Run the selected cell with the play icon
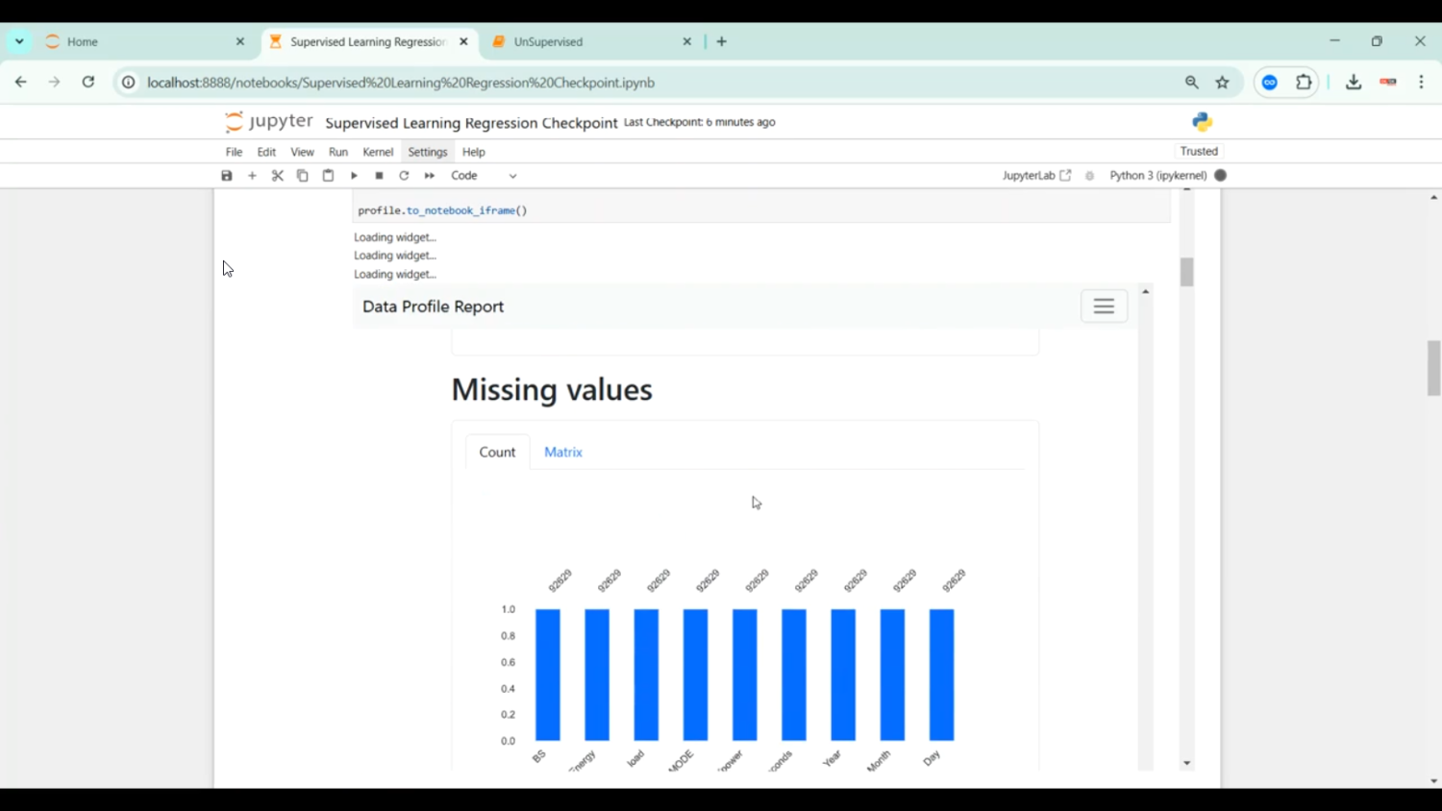1442x811 pixels. pyautogui.click(x=354, y=176)
